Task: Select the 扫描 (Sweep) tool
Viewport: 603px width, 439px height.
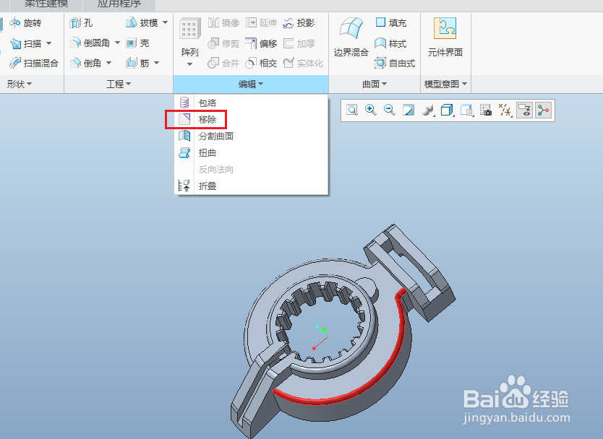Action: click(x=25, y=43)
